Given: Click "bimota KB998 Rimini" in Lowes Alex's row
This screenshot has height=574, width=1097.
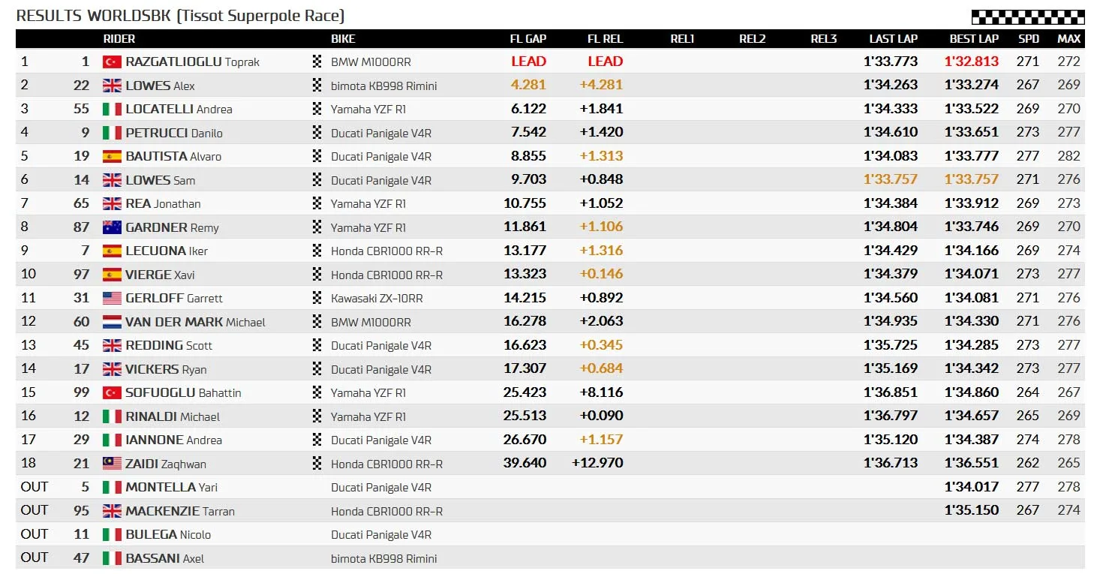Looking at the screenshot, I should click(x=384, y=86).
